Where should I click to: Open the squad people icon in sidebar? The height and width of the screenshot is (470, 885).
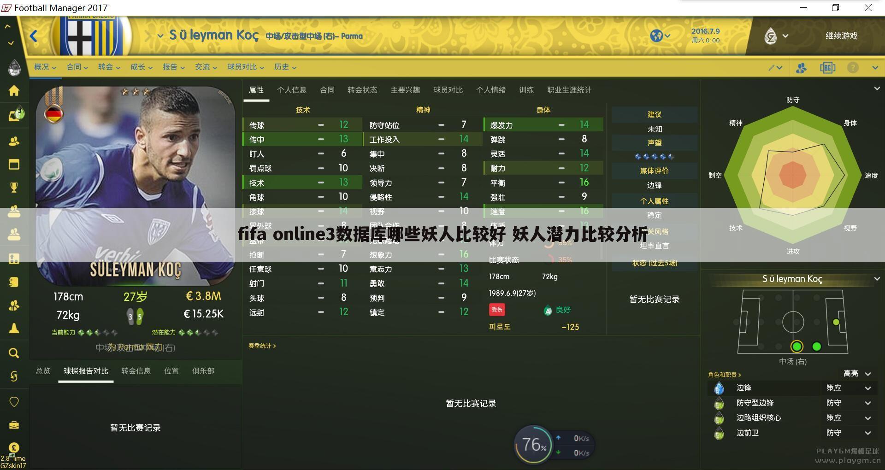click(x=14, y=141)
